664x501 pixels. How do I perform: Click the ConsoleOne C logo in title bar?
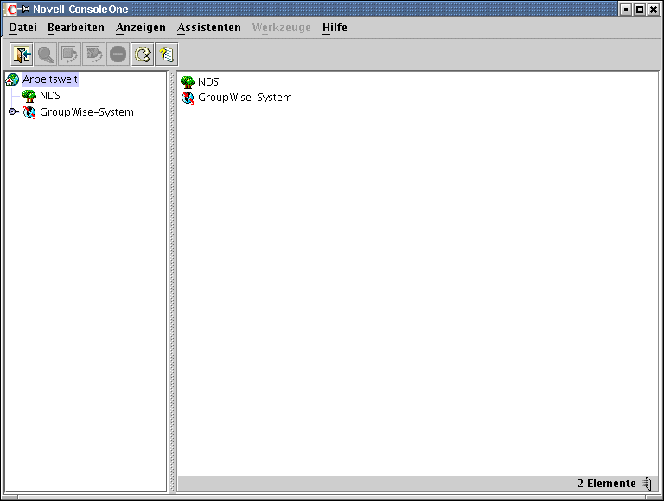11,9
